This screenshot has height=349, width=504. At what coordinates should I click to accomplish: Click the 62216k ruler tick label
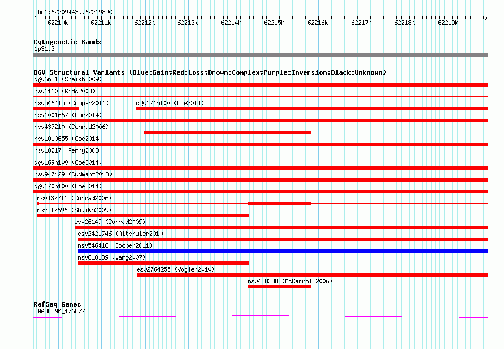[x=318, y=23]
